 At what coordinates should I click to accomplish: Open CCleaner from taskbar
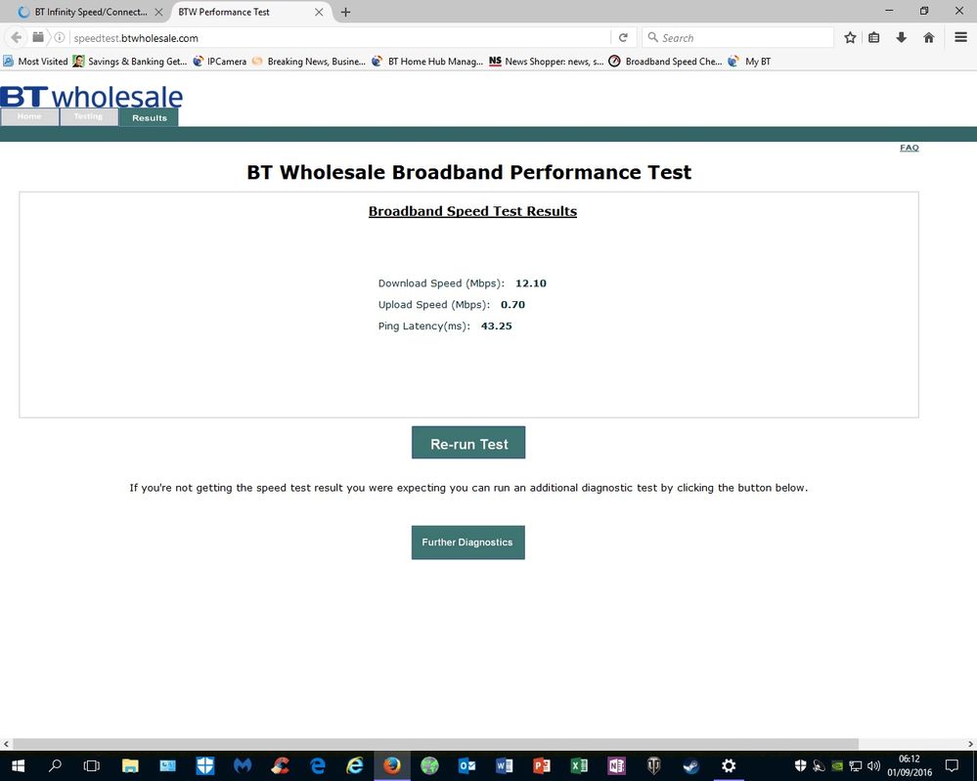click(x=280, y=765)
